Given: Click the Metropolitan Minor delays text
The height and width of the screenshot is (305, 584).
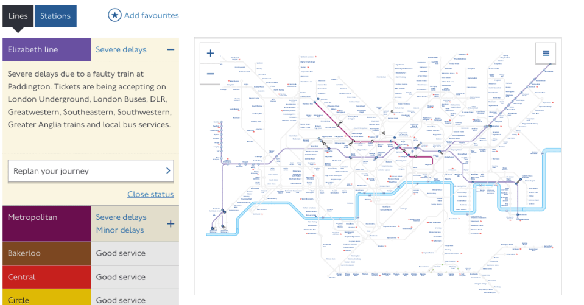Looking at the screenshot, I should (120, 230).
